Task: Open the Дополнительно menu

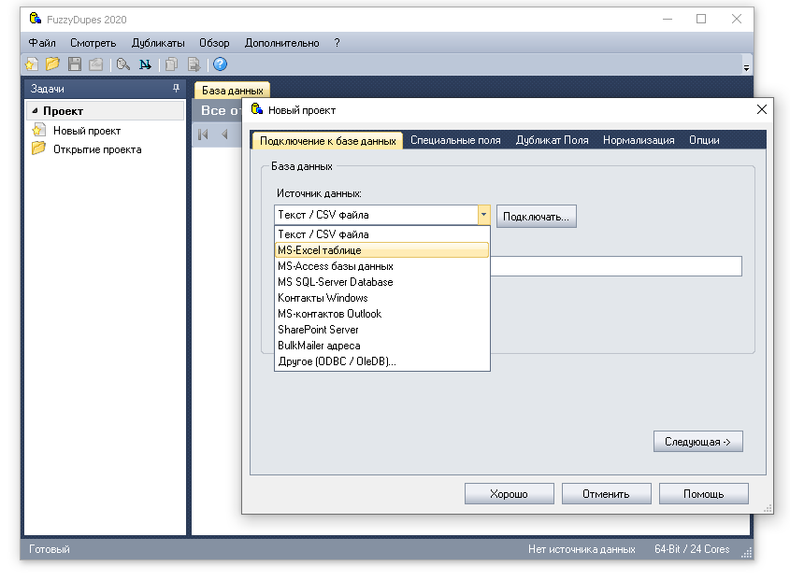Action: pyautogui.click(x=281, y=43)
